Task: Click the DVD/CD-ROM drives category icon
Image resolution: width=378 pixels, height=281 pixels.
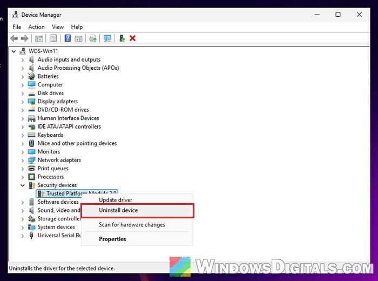Action: [31, 110]
